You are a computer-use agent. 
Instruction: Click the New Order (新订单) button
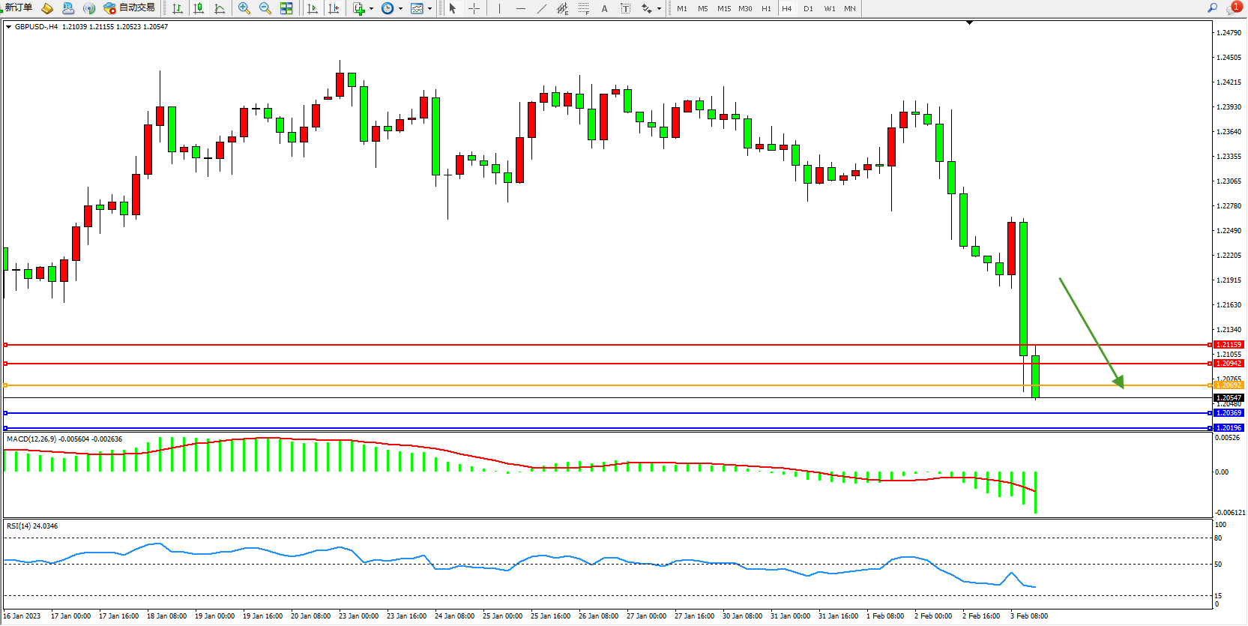(x=18, y=8)
